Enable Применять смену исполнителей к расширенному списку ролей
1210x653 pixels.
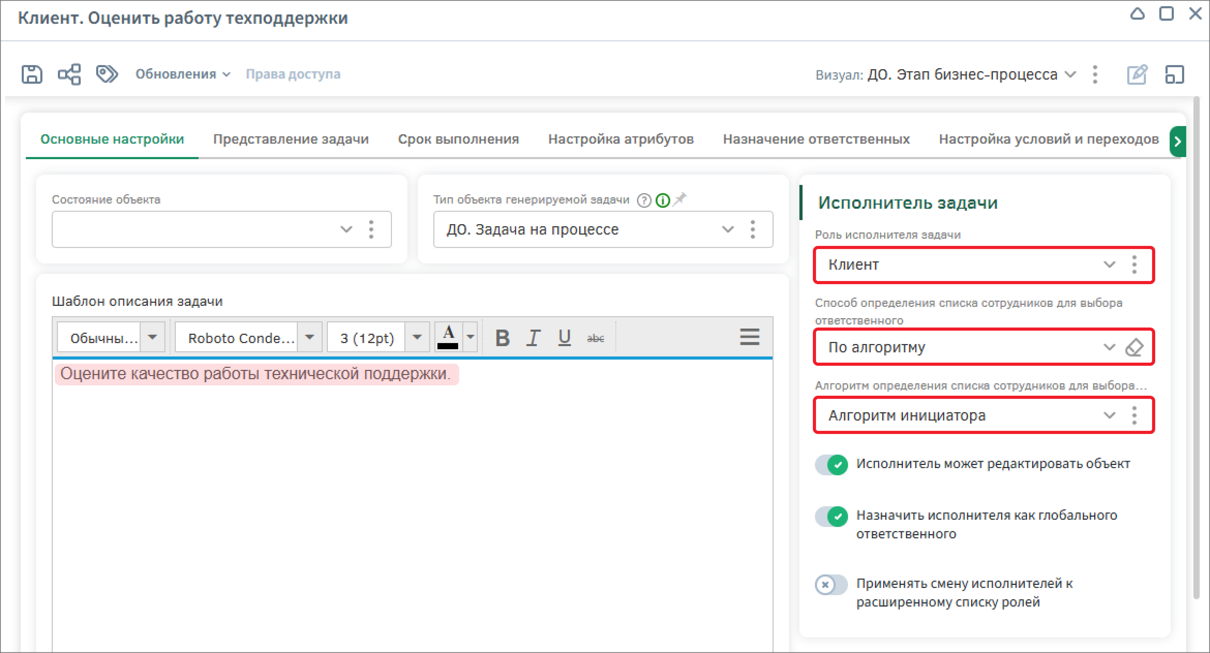tap(831, 585)
